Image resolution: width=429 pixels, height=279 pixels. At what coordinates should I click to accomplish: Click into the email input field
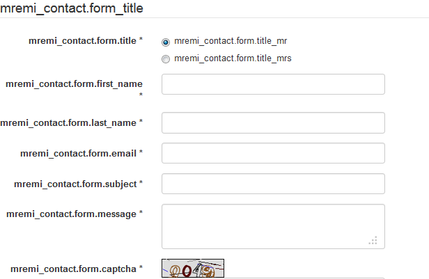(273, 153)
